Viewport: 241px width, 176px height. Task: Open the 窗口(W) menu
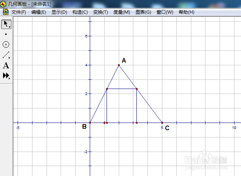click(x=165, y=12)
